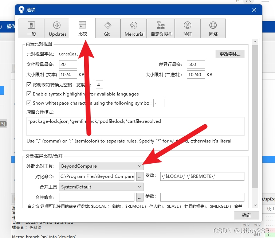Edit the diff 参数 $LOCAL $REMOTE field
The width and height of the screenshot is (275, 238).
pyautogui.click(x=202, y=176)
